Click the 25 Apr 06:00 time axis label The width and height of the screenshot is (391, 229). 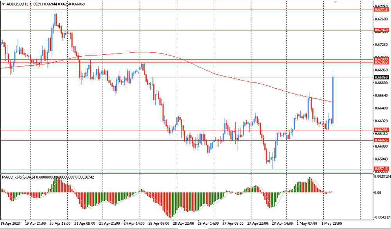pos(159,224)
